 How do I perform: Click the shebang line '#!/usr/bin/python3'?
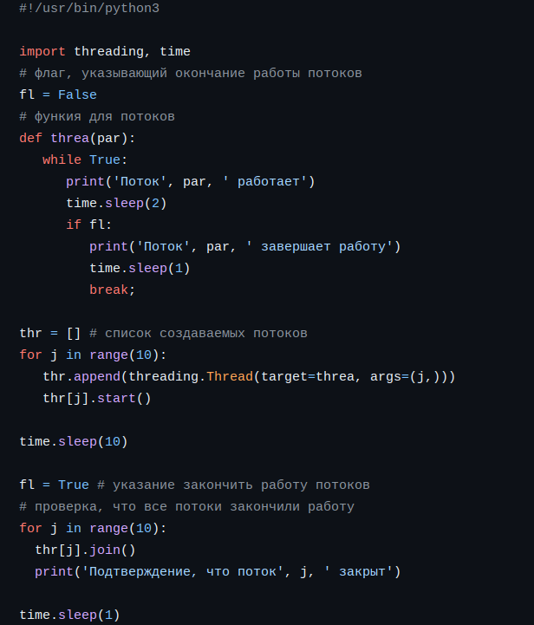[89, 9]
